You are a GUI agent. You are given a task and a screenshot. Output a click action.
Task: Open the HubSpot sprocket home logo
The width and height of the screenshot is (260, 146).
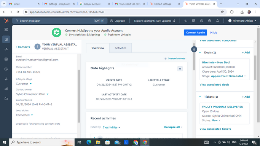tap(6, 21)
